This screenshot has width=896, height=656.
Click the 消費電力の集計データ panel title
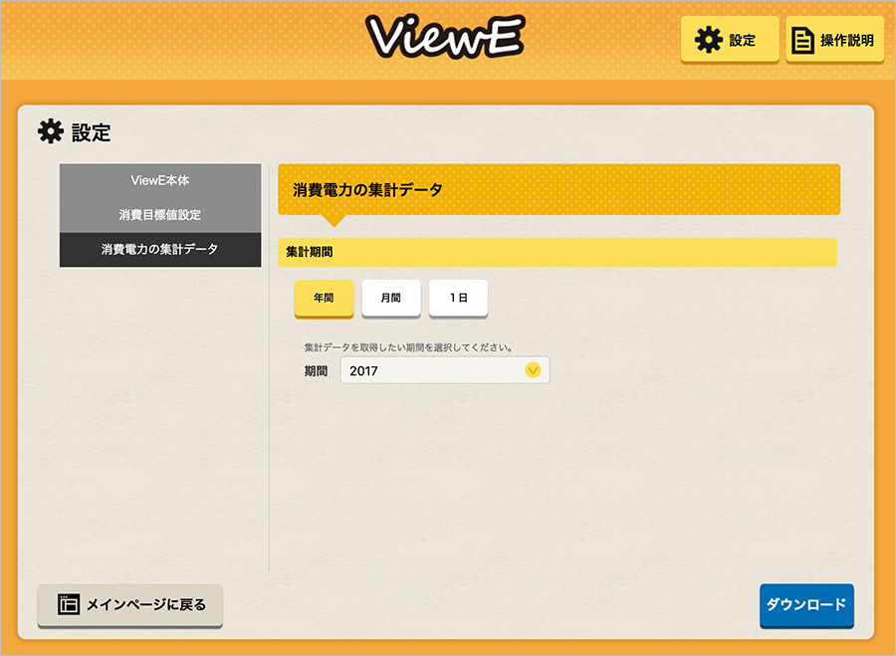click(x=367, y=190)
